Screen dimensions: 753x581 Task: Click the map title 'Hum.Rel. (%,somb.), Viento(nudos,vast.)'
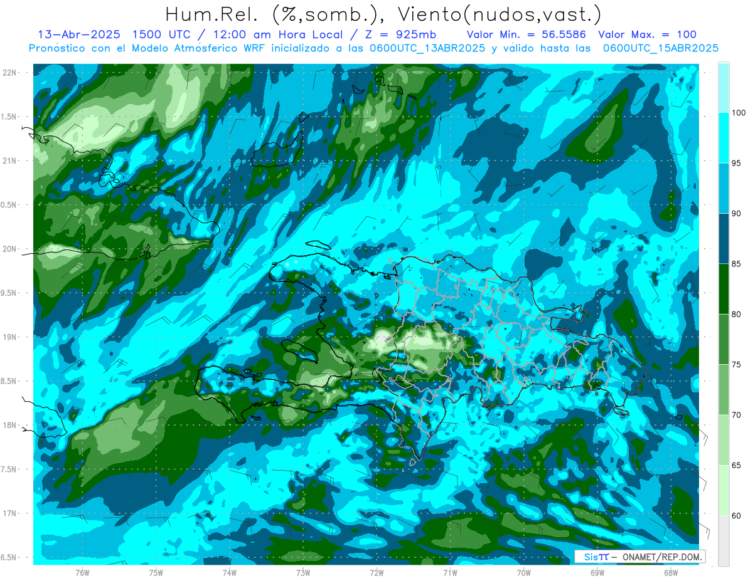pos(383,14)
